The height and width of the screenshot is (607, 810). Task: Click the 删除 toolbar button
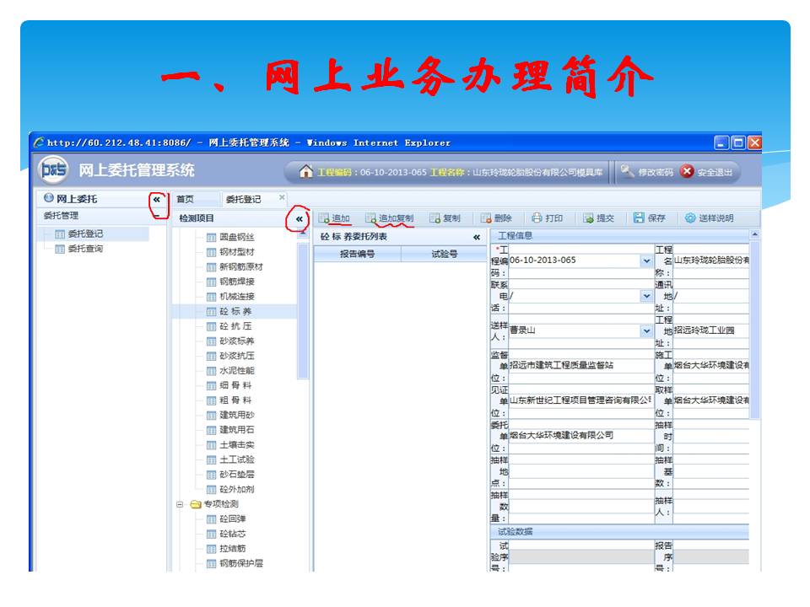coord(496,218)
